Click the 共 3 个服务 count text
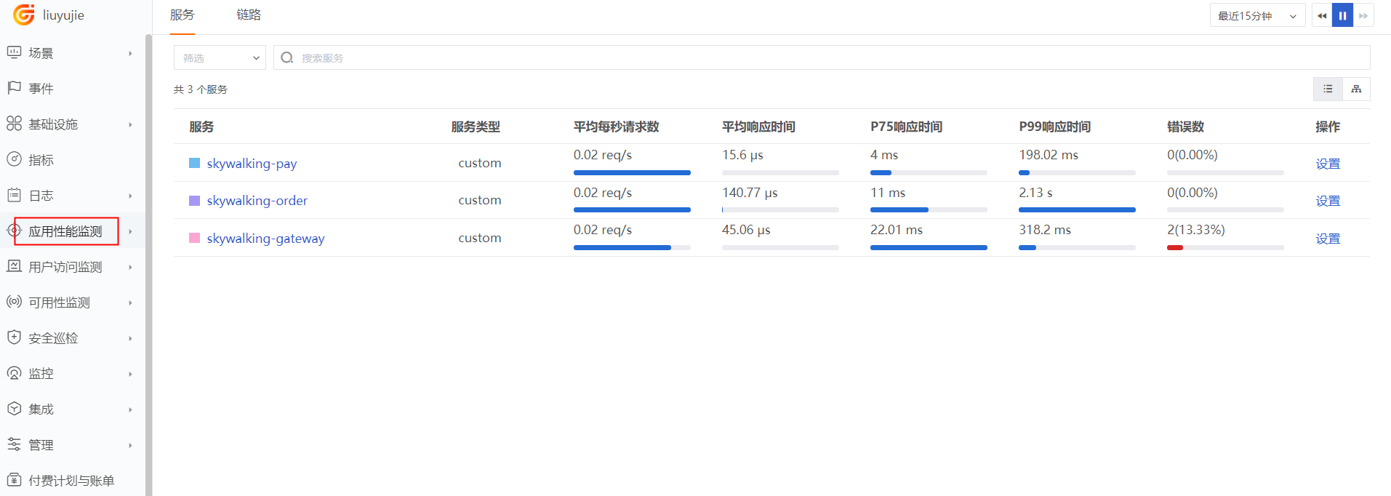 tap(201, 89)
